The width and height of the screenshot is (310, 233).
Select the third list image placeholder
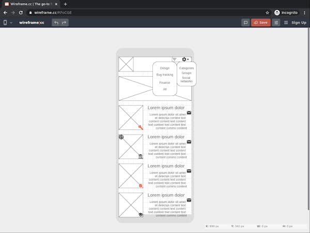131,176
